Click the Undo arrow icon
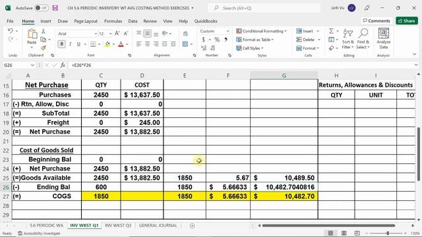422x237 pixels. 11,31
